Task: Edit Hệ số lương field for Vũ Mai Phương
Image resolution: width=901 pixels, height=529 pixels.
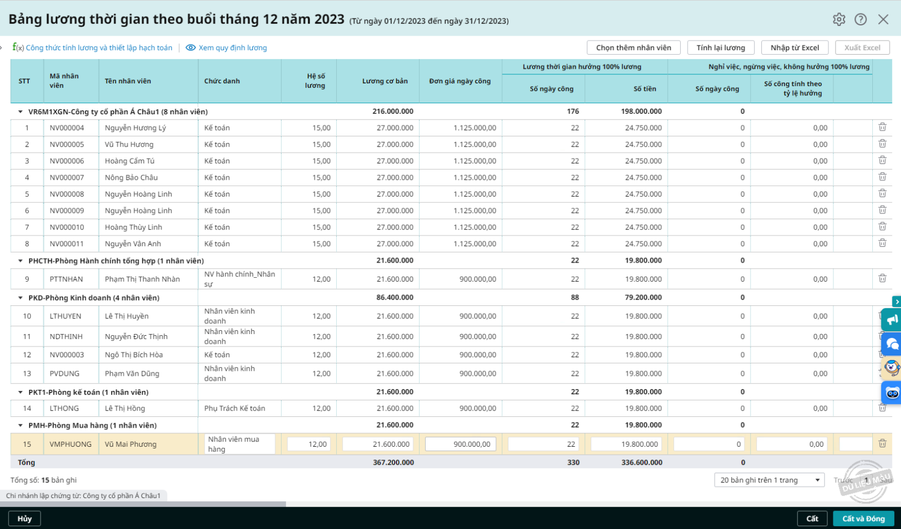Action: point(309,444)
